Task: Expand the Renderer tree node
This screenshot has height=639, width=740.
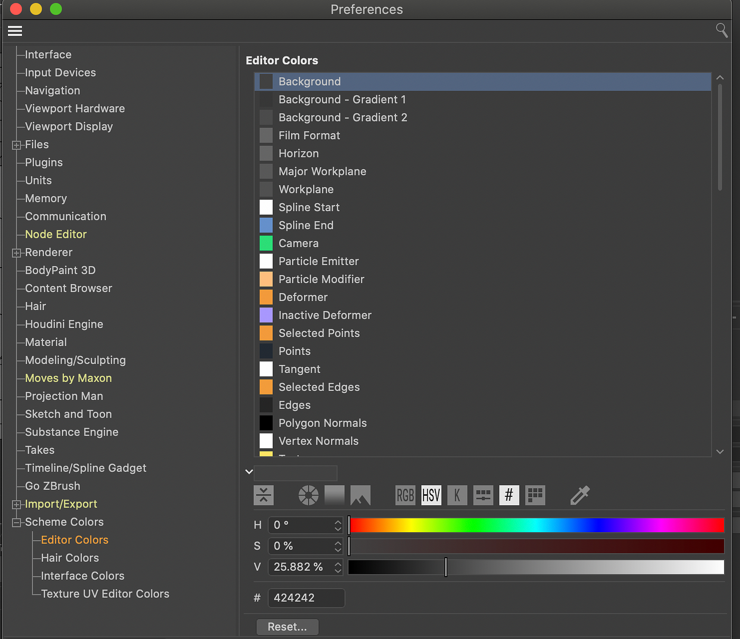Action: [16, 253]
